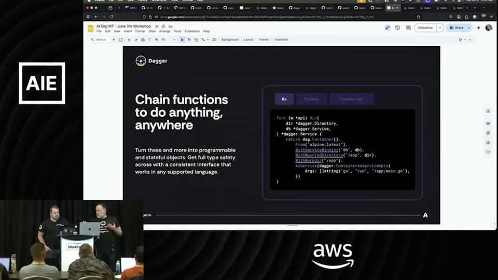Open the comments panel icon
This screenshot has width=498, height=280.
408,28
